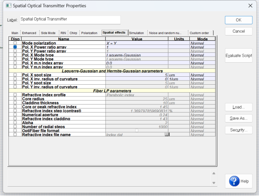Toggle the OptiFiber file format value checkbox
The width and height of the screenshot is (259, 196).
click(x=137, y=131)
